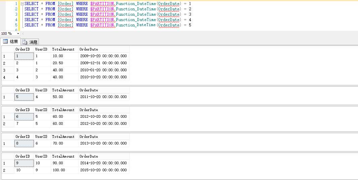
Task: Click the 100.00 TotalAmount cell
Action: (65, 170)
